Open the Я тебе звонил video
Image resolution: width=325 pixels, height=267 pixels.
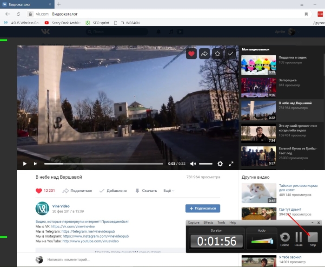[290, 257]
